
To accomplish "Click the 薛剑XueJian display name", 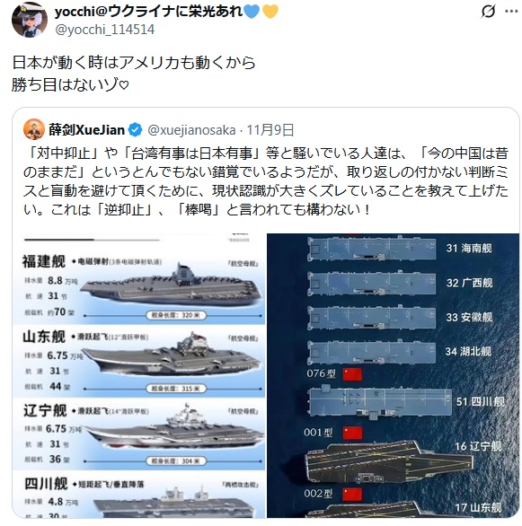I will [x=86, y=129].
